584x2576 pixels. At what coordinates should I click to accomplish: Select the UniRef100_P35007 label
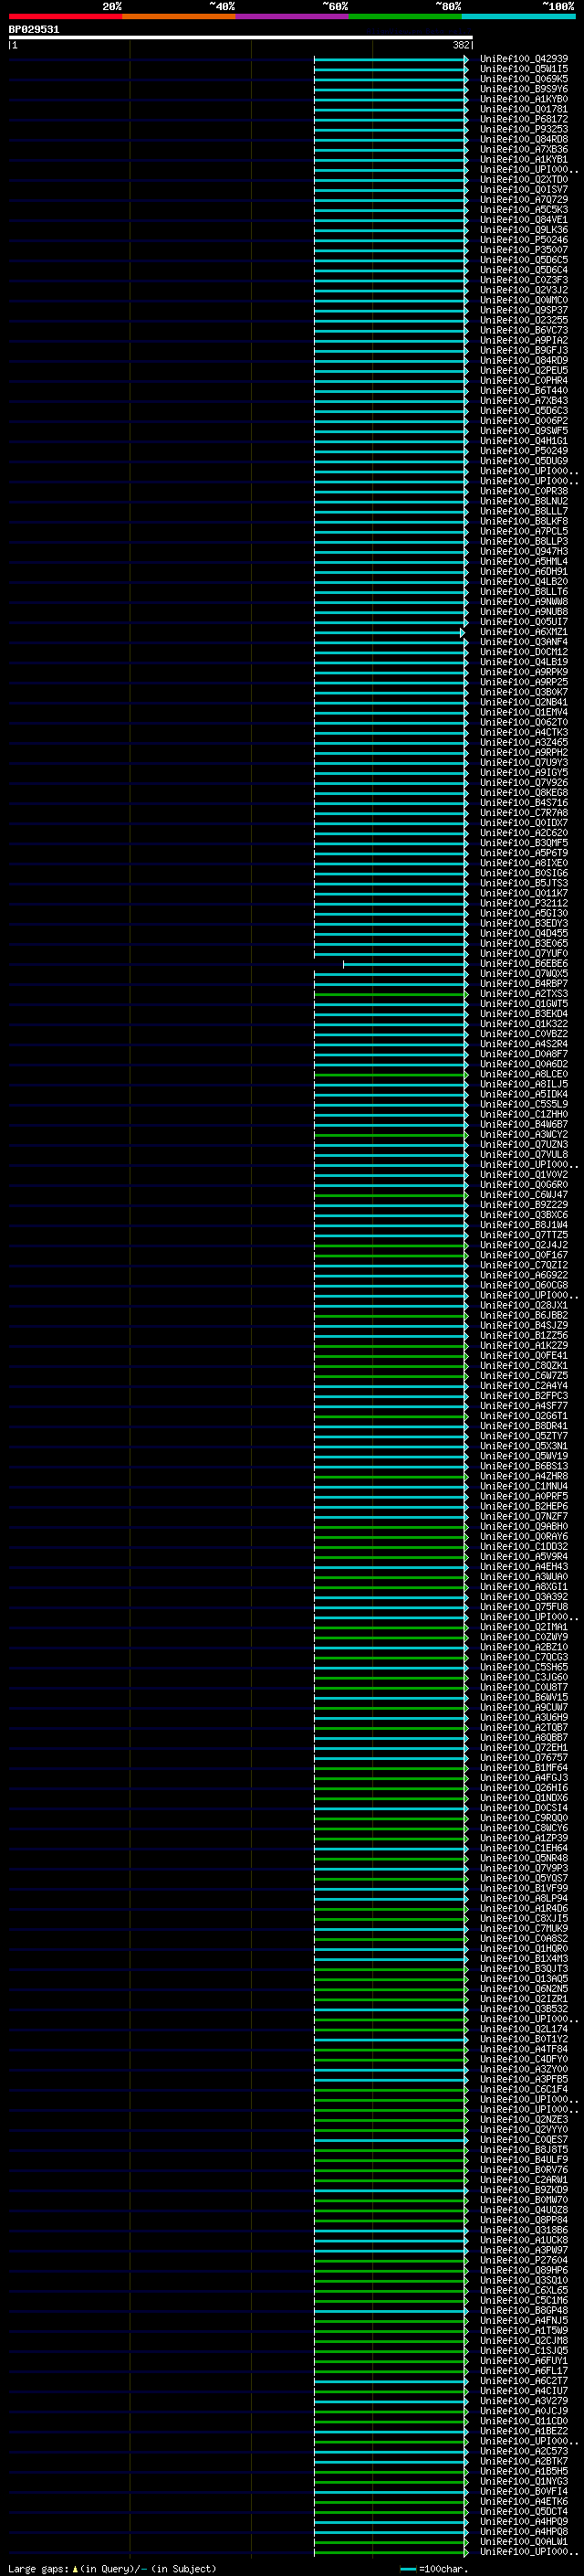pos(524,250)
